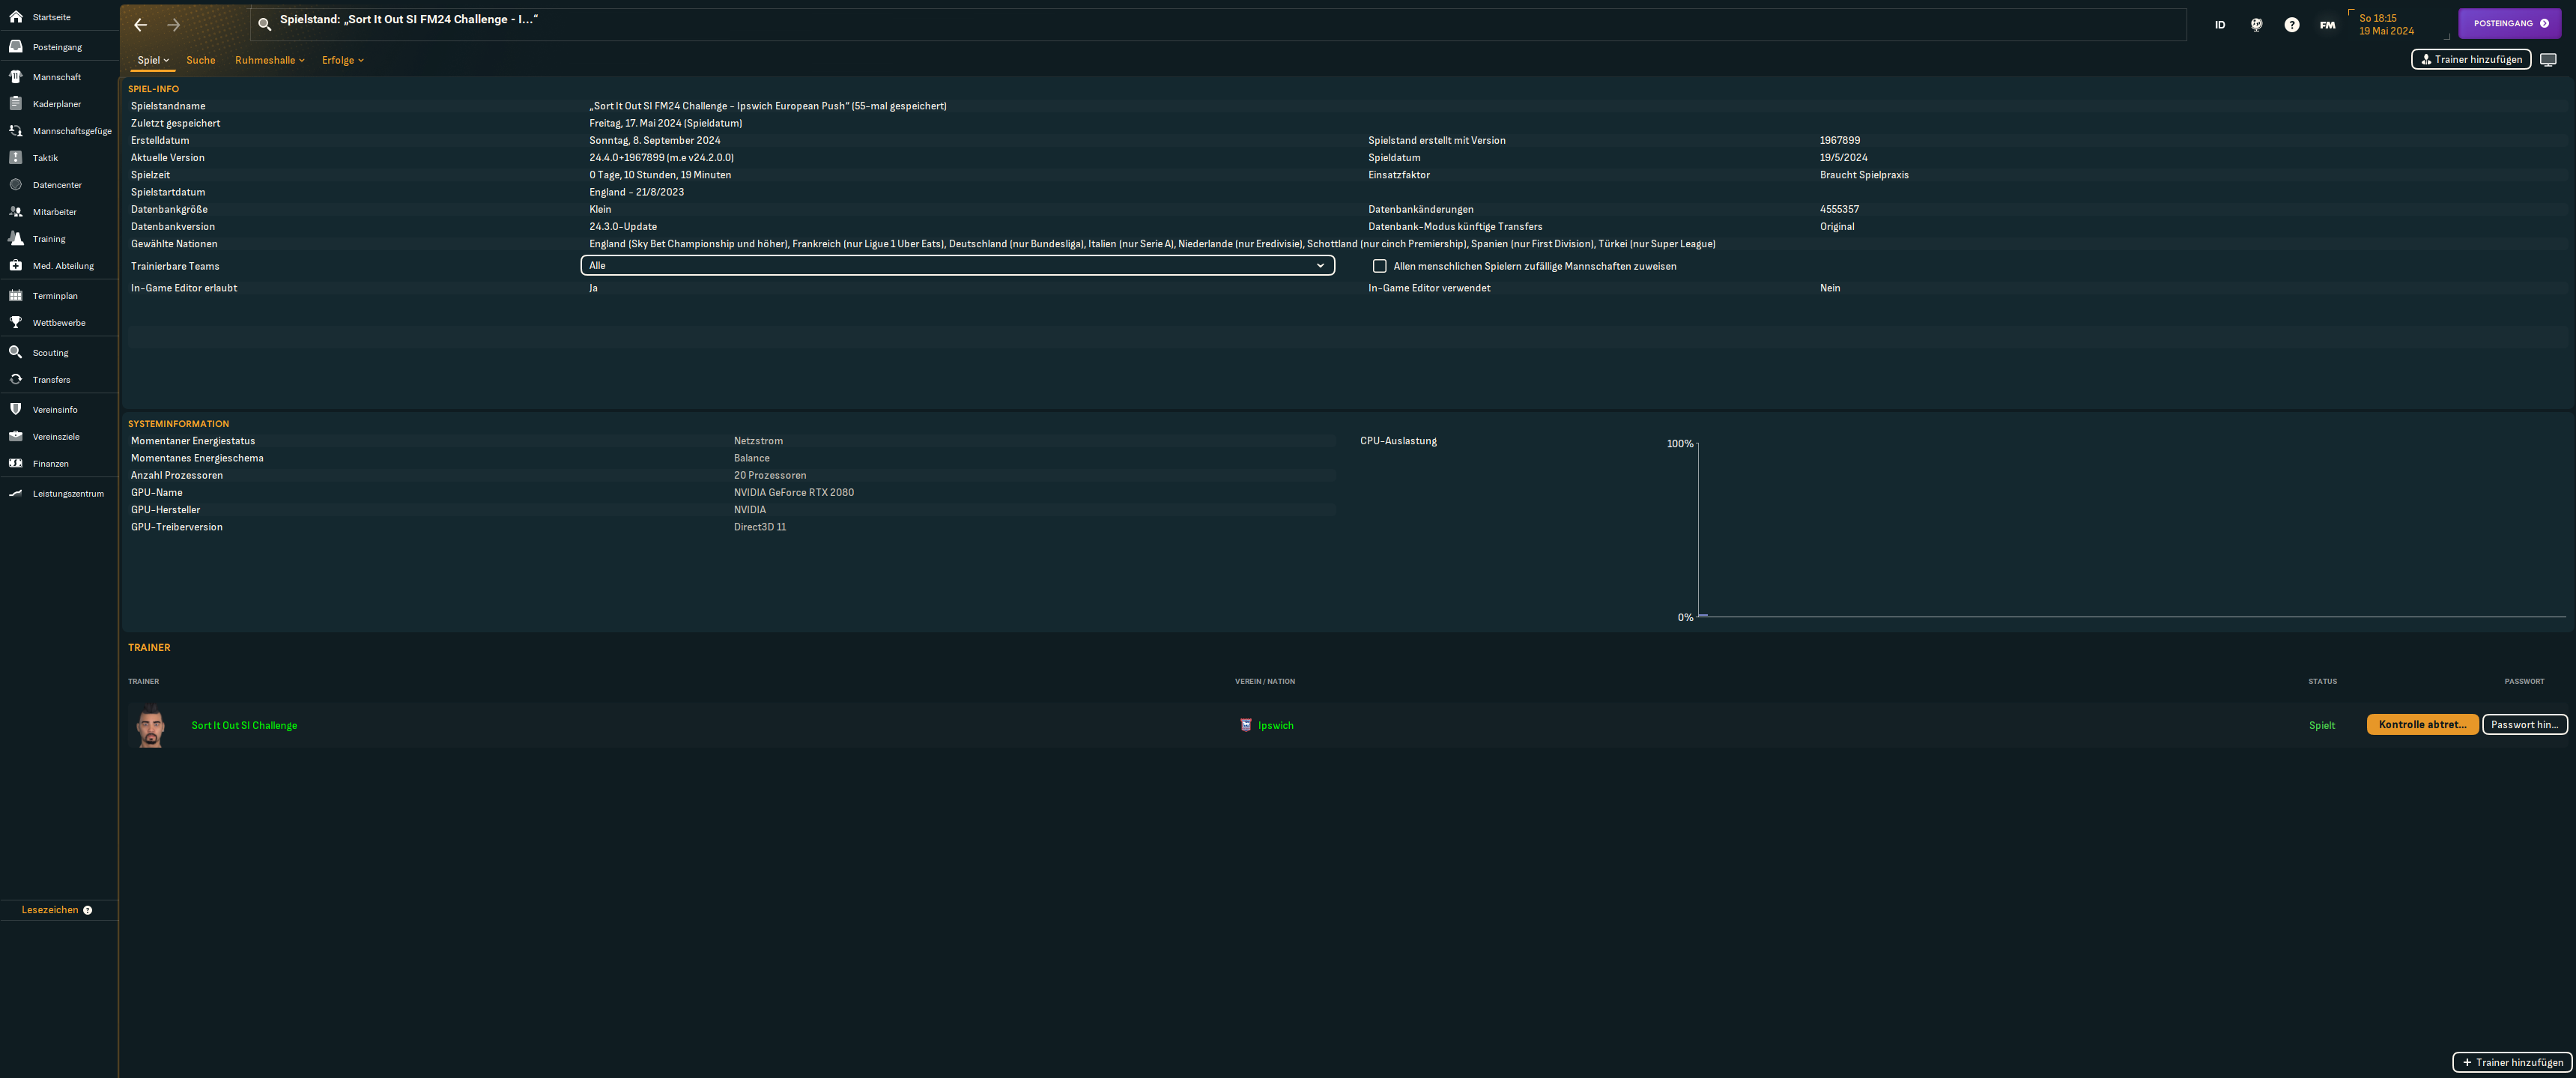This screenshot has width=2576, height=1078.
Task: Click the monitor display icon
Action: click(2548, 60)
